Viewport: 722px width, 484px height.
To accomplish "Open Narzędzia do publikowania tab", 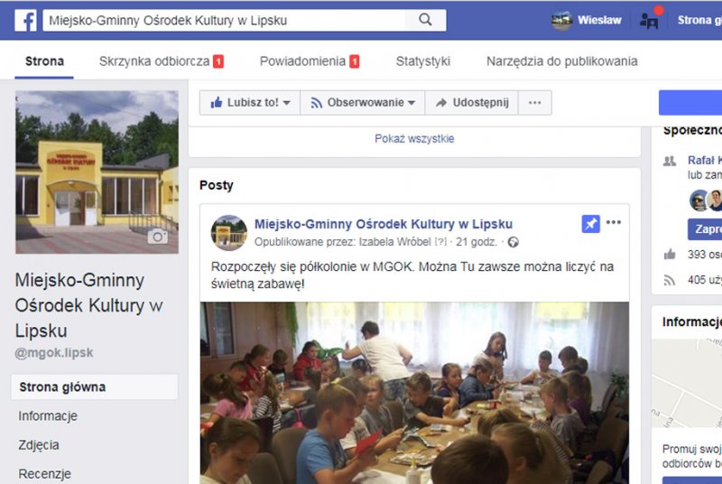I will coord(561,61).
